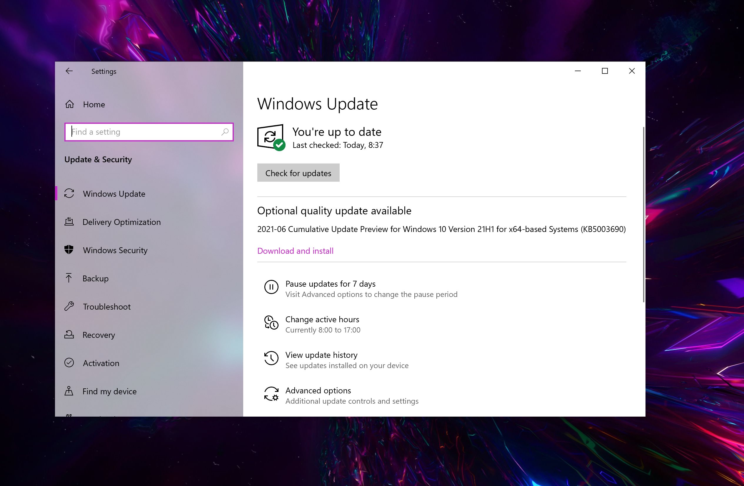Open the Home icon in sidebar
Viewport: 744px width, 486px height.
click(69, 104)
